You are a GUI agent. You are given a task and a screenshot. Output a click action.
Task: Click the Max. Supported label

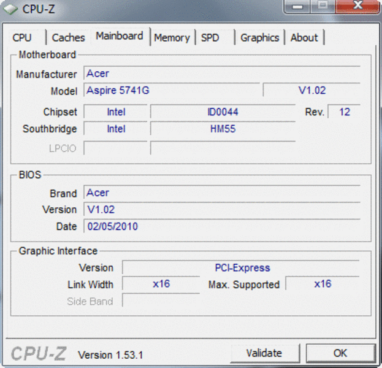pyautogui.click(x=244, y=285)
